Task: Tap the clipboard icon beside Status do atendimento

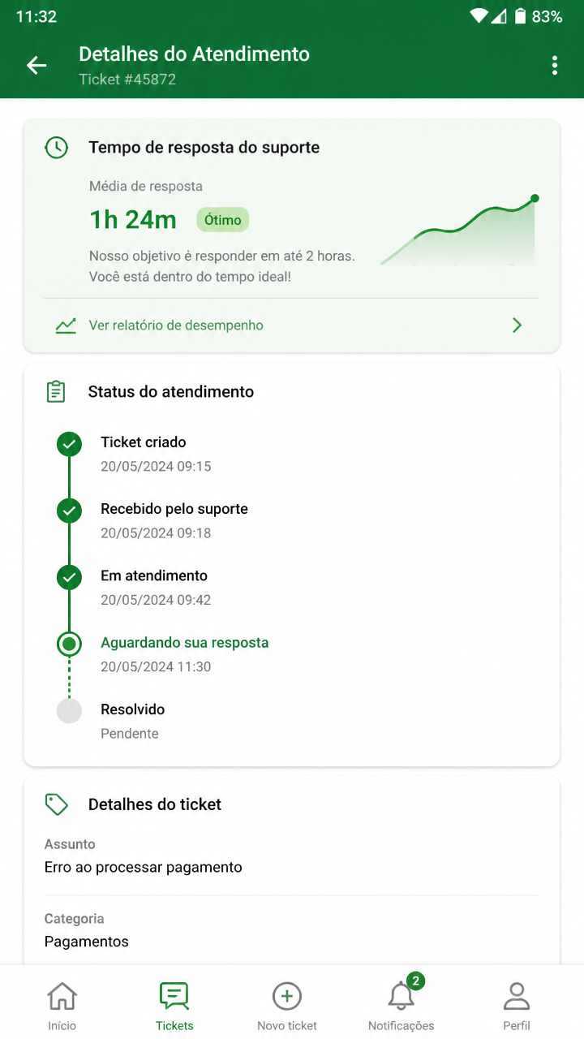Action: 56,392
